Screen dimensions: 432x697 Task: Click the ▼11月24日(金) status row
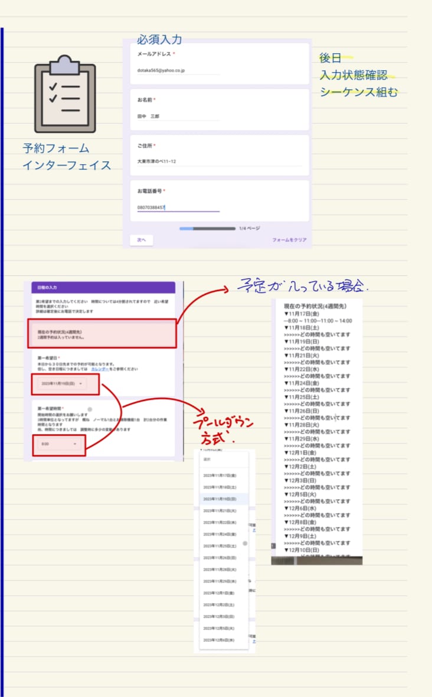pyautogui.click(x=302, y=383)
